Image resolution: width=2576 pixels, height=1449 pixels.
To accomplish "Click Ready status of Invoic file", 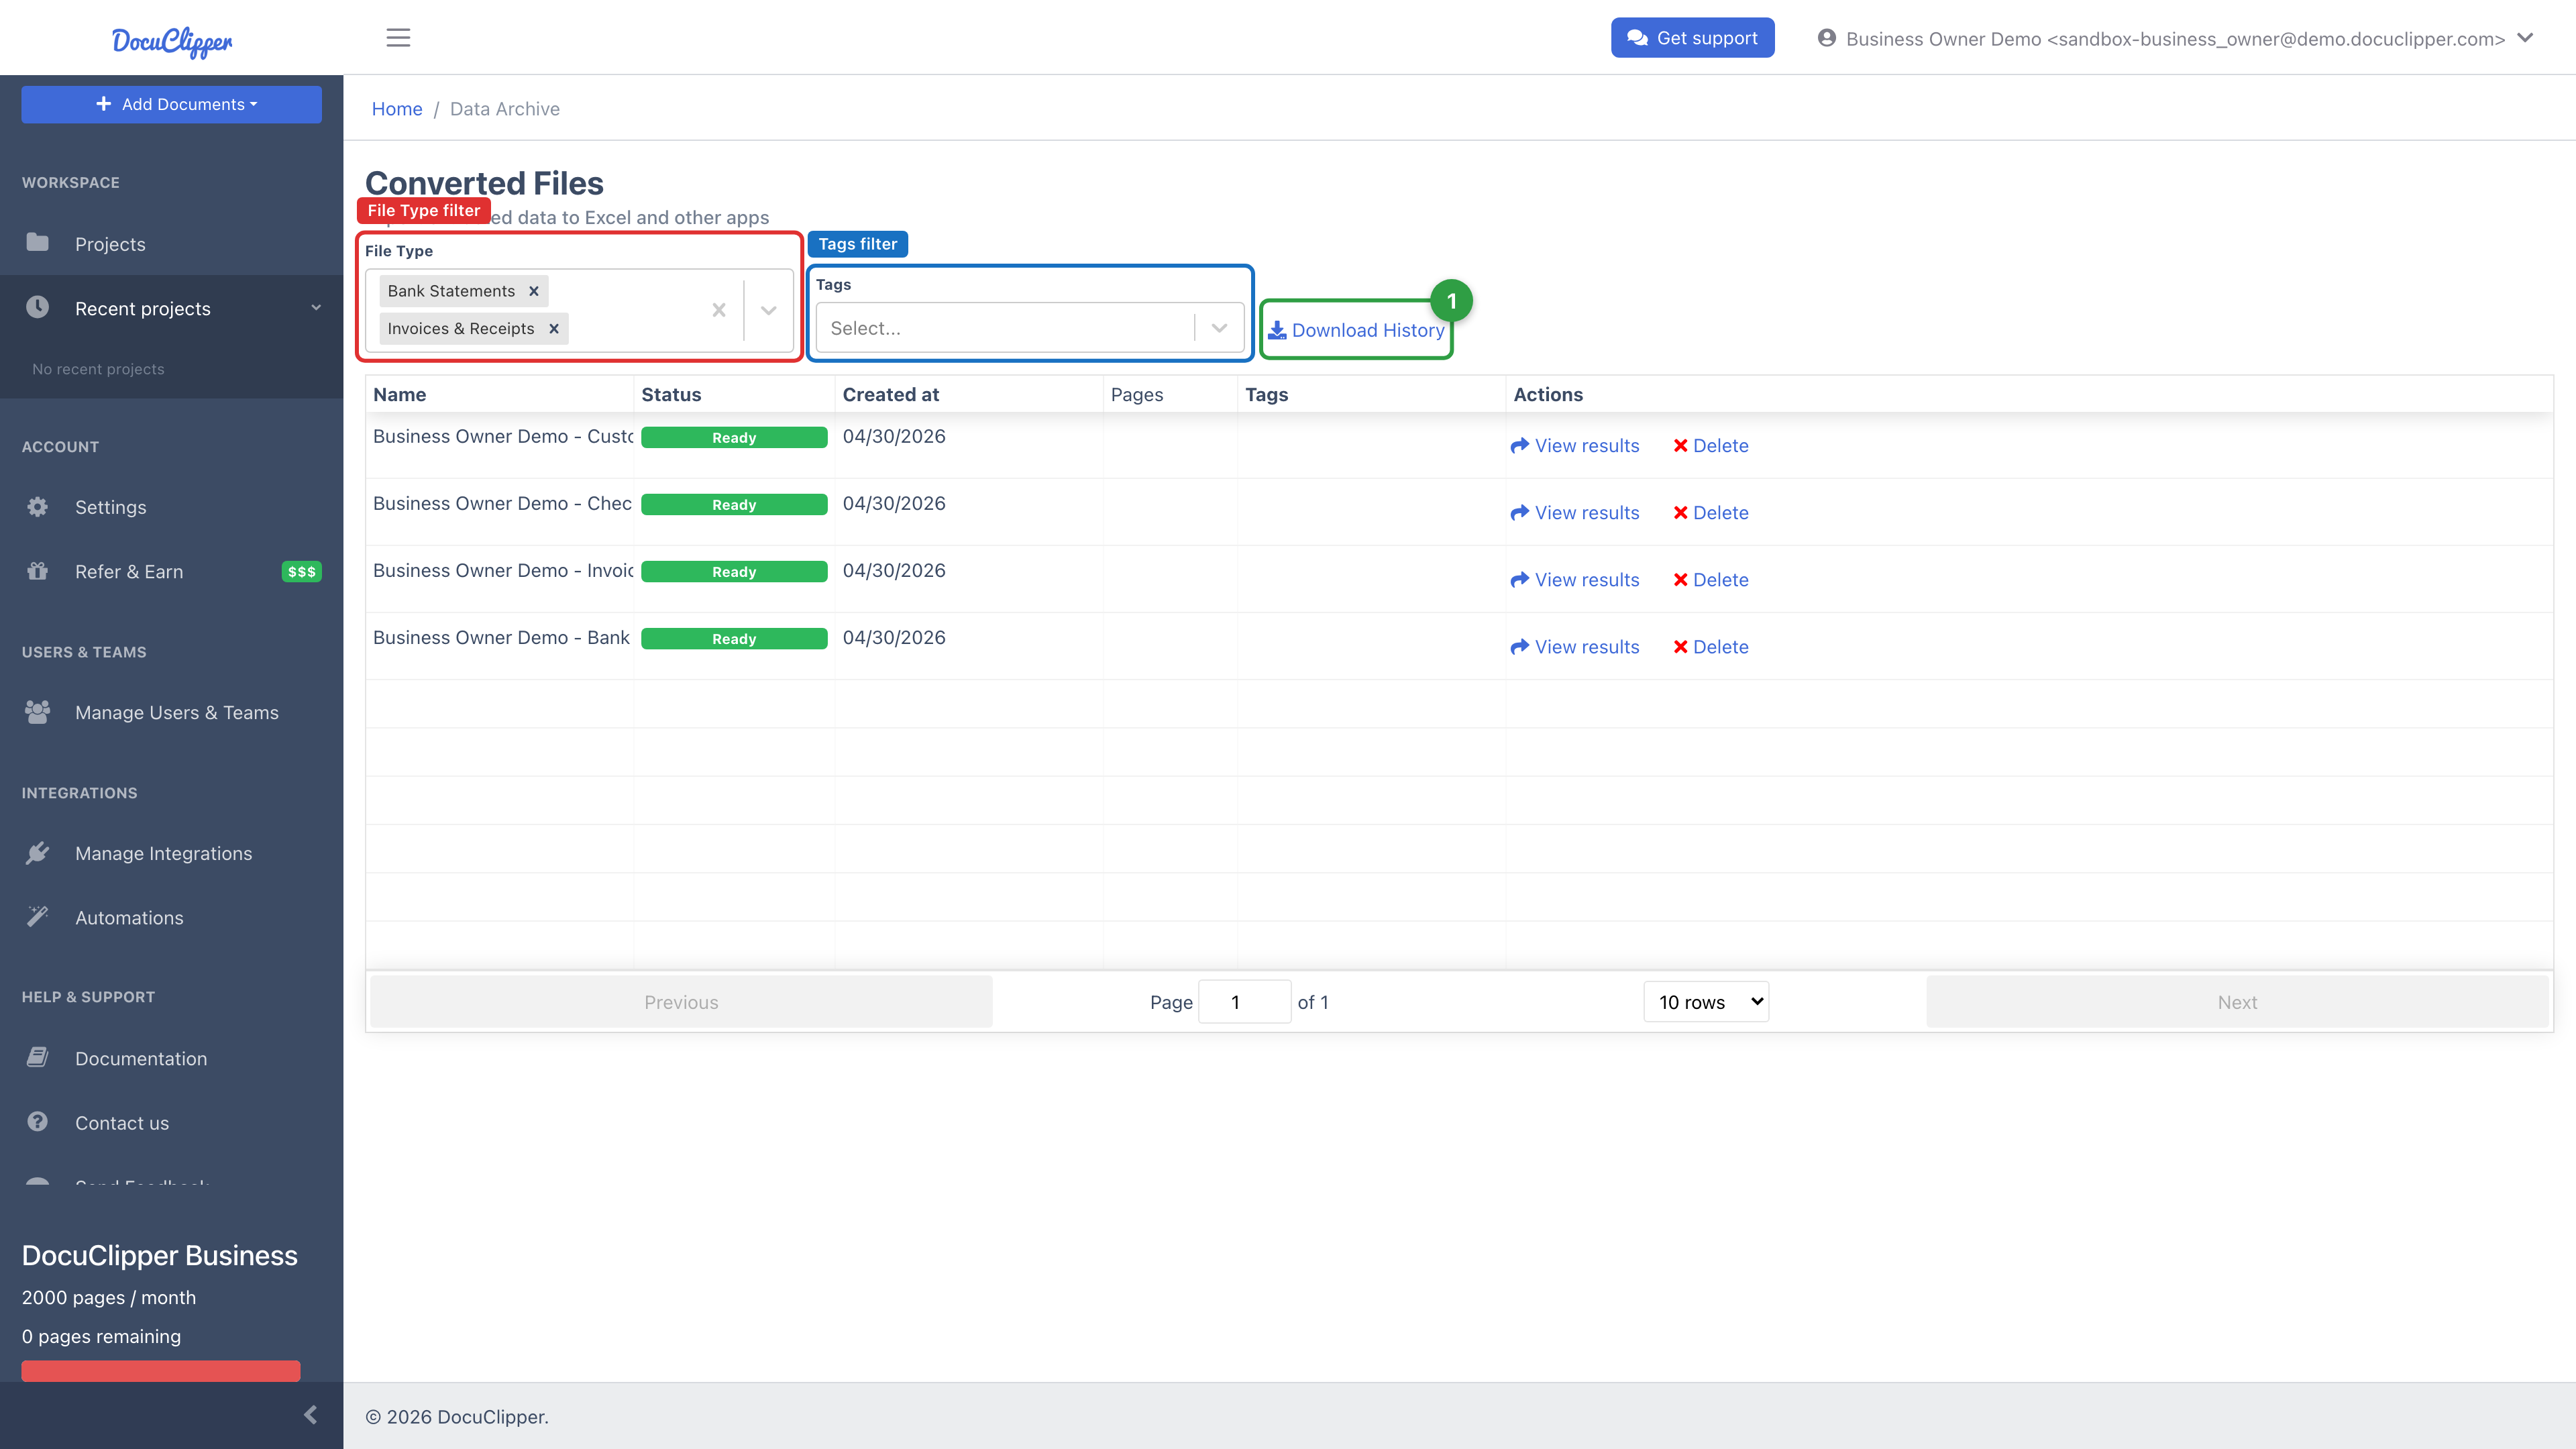I will tap(734, 571).
